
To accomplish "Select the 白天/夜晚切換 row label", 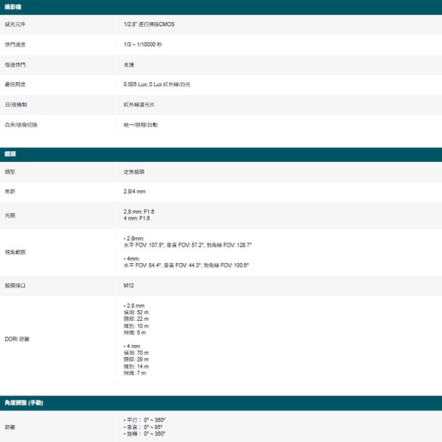I will click(x=21, y=125).
